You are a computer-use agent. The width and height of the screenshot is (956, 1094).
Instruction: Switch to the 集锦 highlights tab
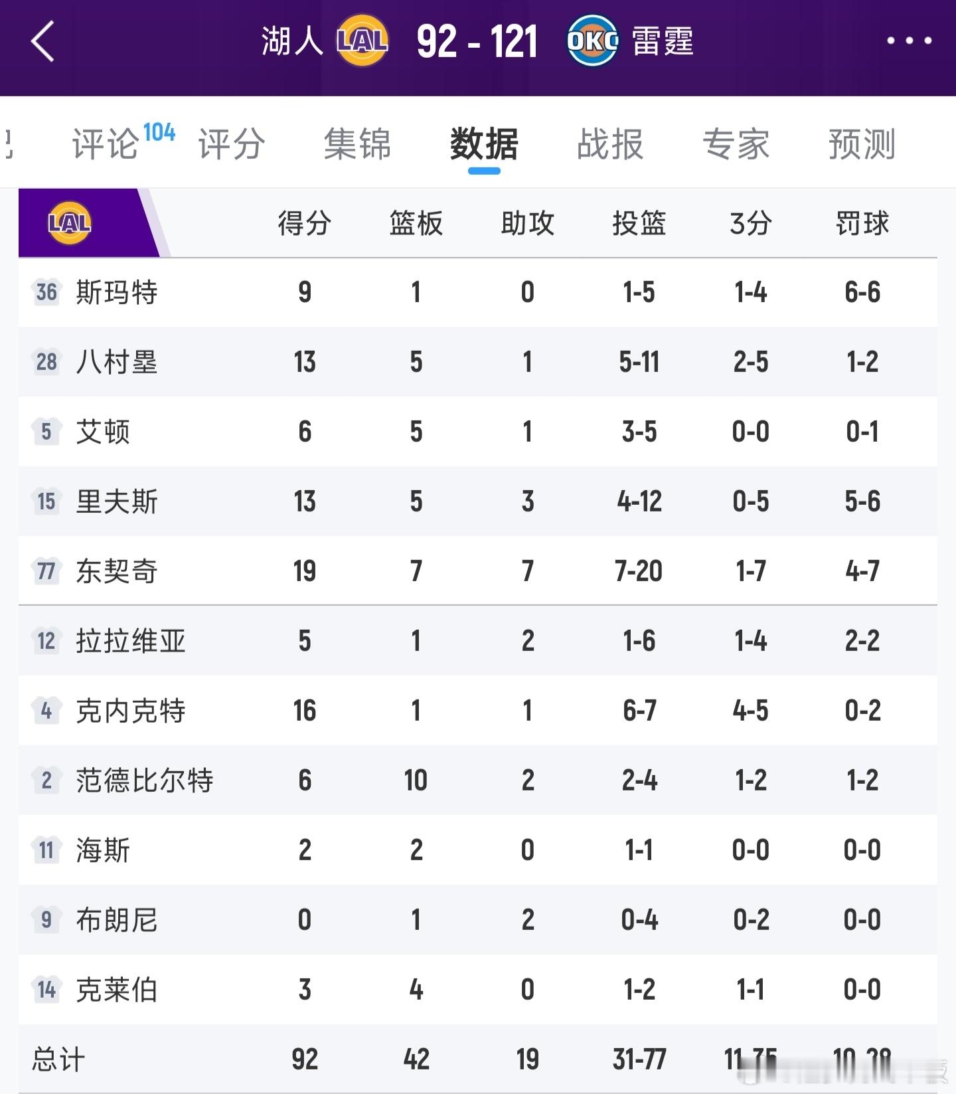click(357, 143)
